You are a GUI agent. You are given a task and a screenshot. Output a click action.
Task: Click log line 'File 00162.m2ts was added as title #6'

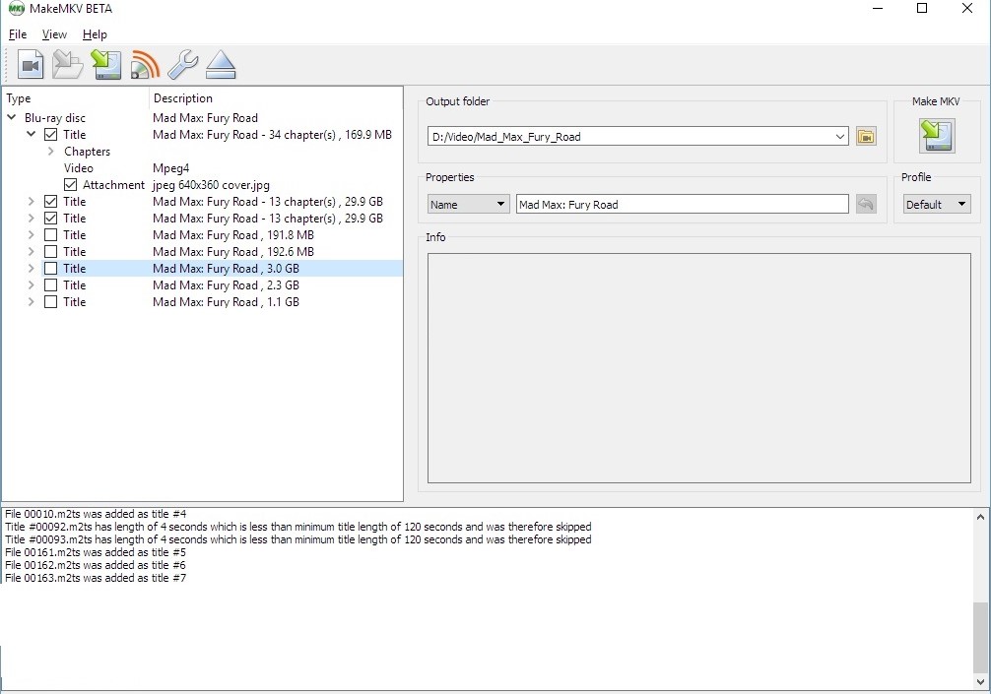click(x=96, y=565)
